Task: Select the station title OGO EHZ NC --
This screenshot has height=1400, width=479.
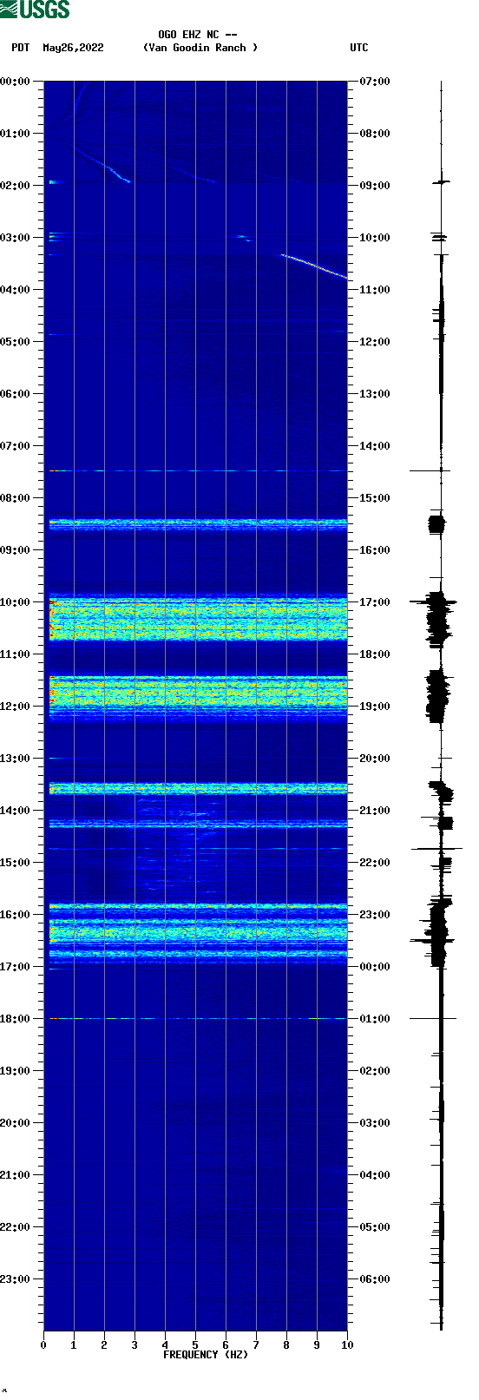Action: [198, 35]
